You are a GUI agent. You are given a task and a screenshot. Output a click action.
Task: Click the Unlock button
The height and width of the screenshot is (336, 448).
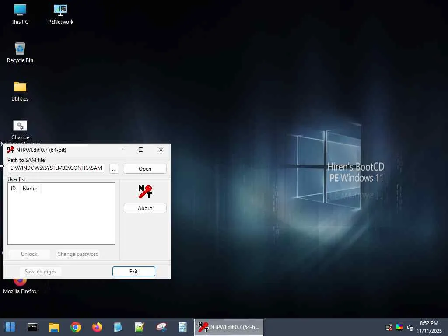[29, 254]
